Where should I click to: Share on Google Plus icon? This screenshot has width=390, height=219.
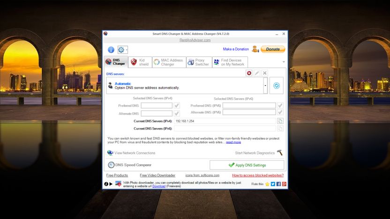click(284, 184)
